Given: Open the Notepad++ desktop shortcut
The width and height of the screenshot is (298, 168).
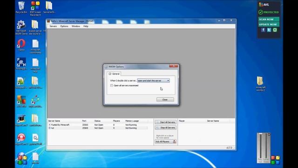Looking at the screenshot, I should (x=21, y=83).
